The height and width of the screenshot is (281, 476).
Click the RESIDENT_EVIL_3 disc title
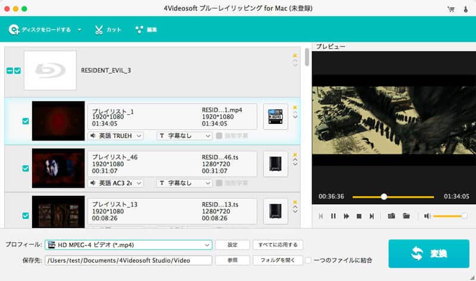coord(106,70)
